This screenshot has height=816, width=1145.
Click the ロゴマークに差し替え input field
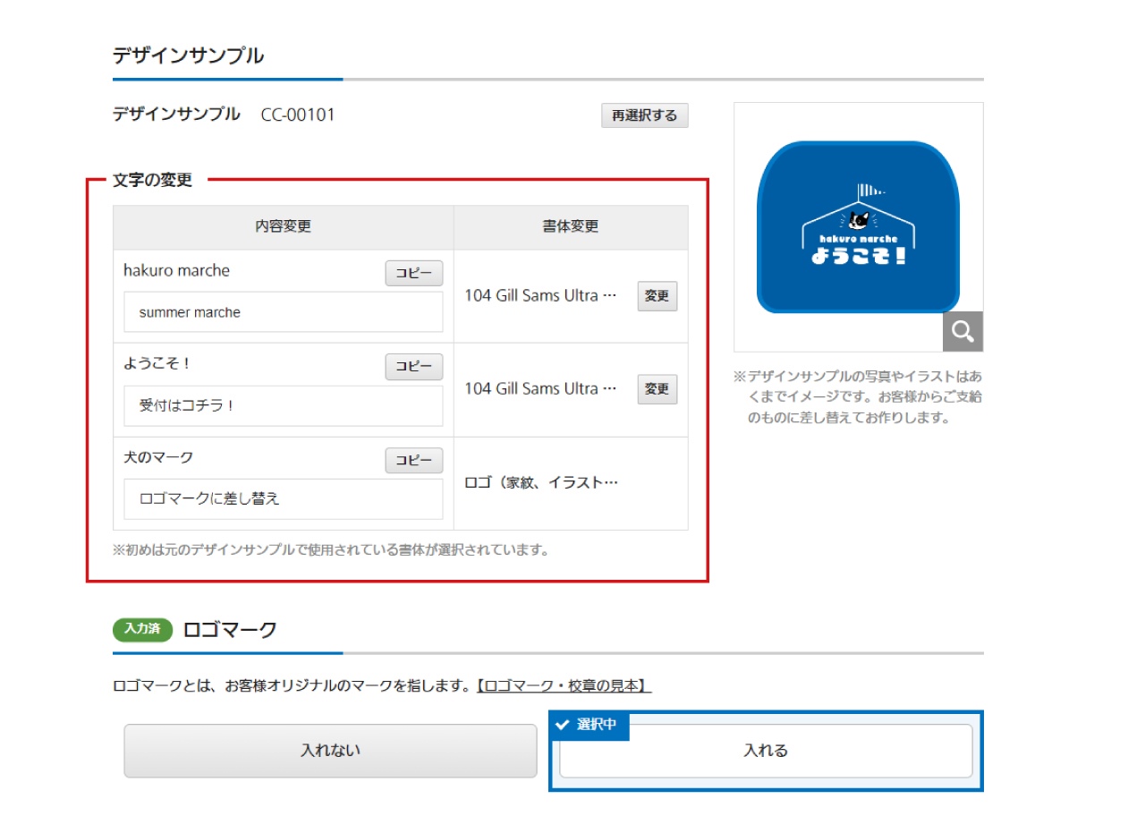point(284,498)
